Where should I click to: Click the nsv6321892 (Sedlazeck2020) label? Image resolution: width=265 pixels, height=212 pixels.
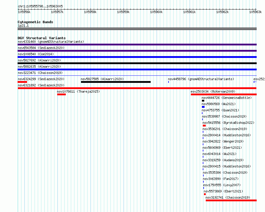coord(41,85)
